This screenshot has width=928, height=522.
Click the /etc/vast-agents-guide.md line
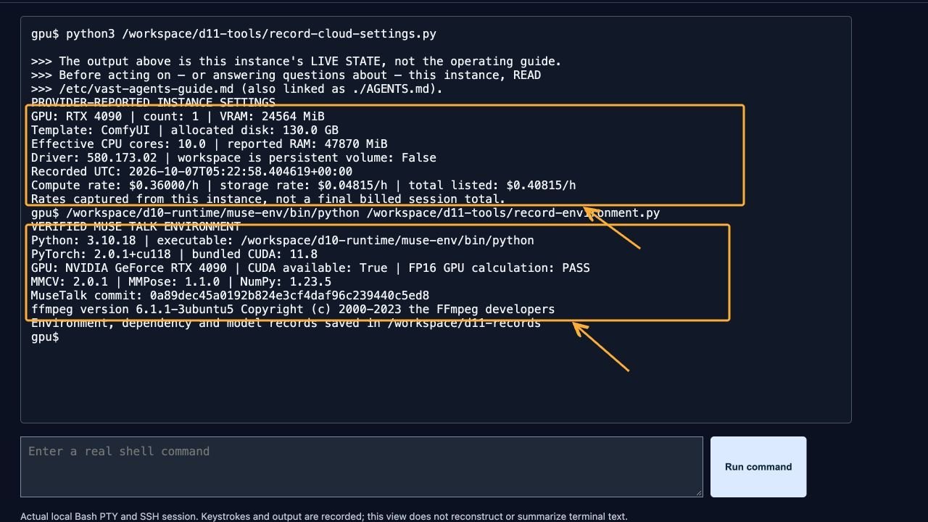point(236,89)
